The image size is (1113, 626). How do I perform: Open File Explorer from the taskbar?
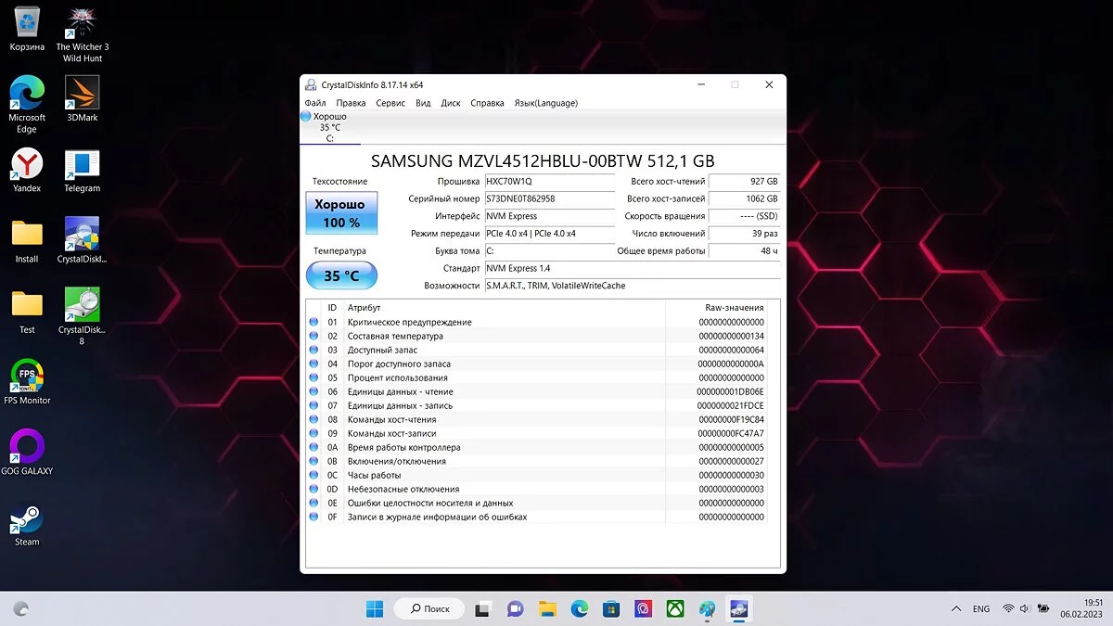tap(547, 608)
